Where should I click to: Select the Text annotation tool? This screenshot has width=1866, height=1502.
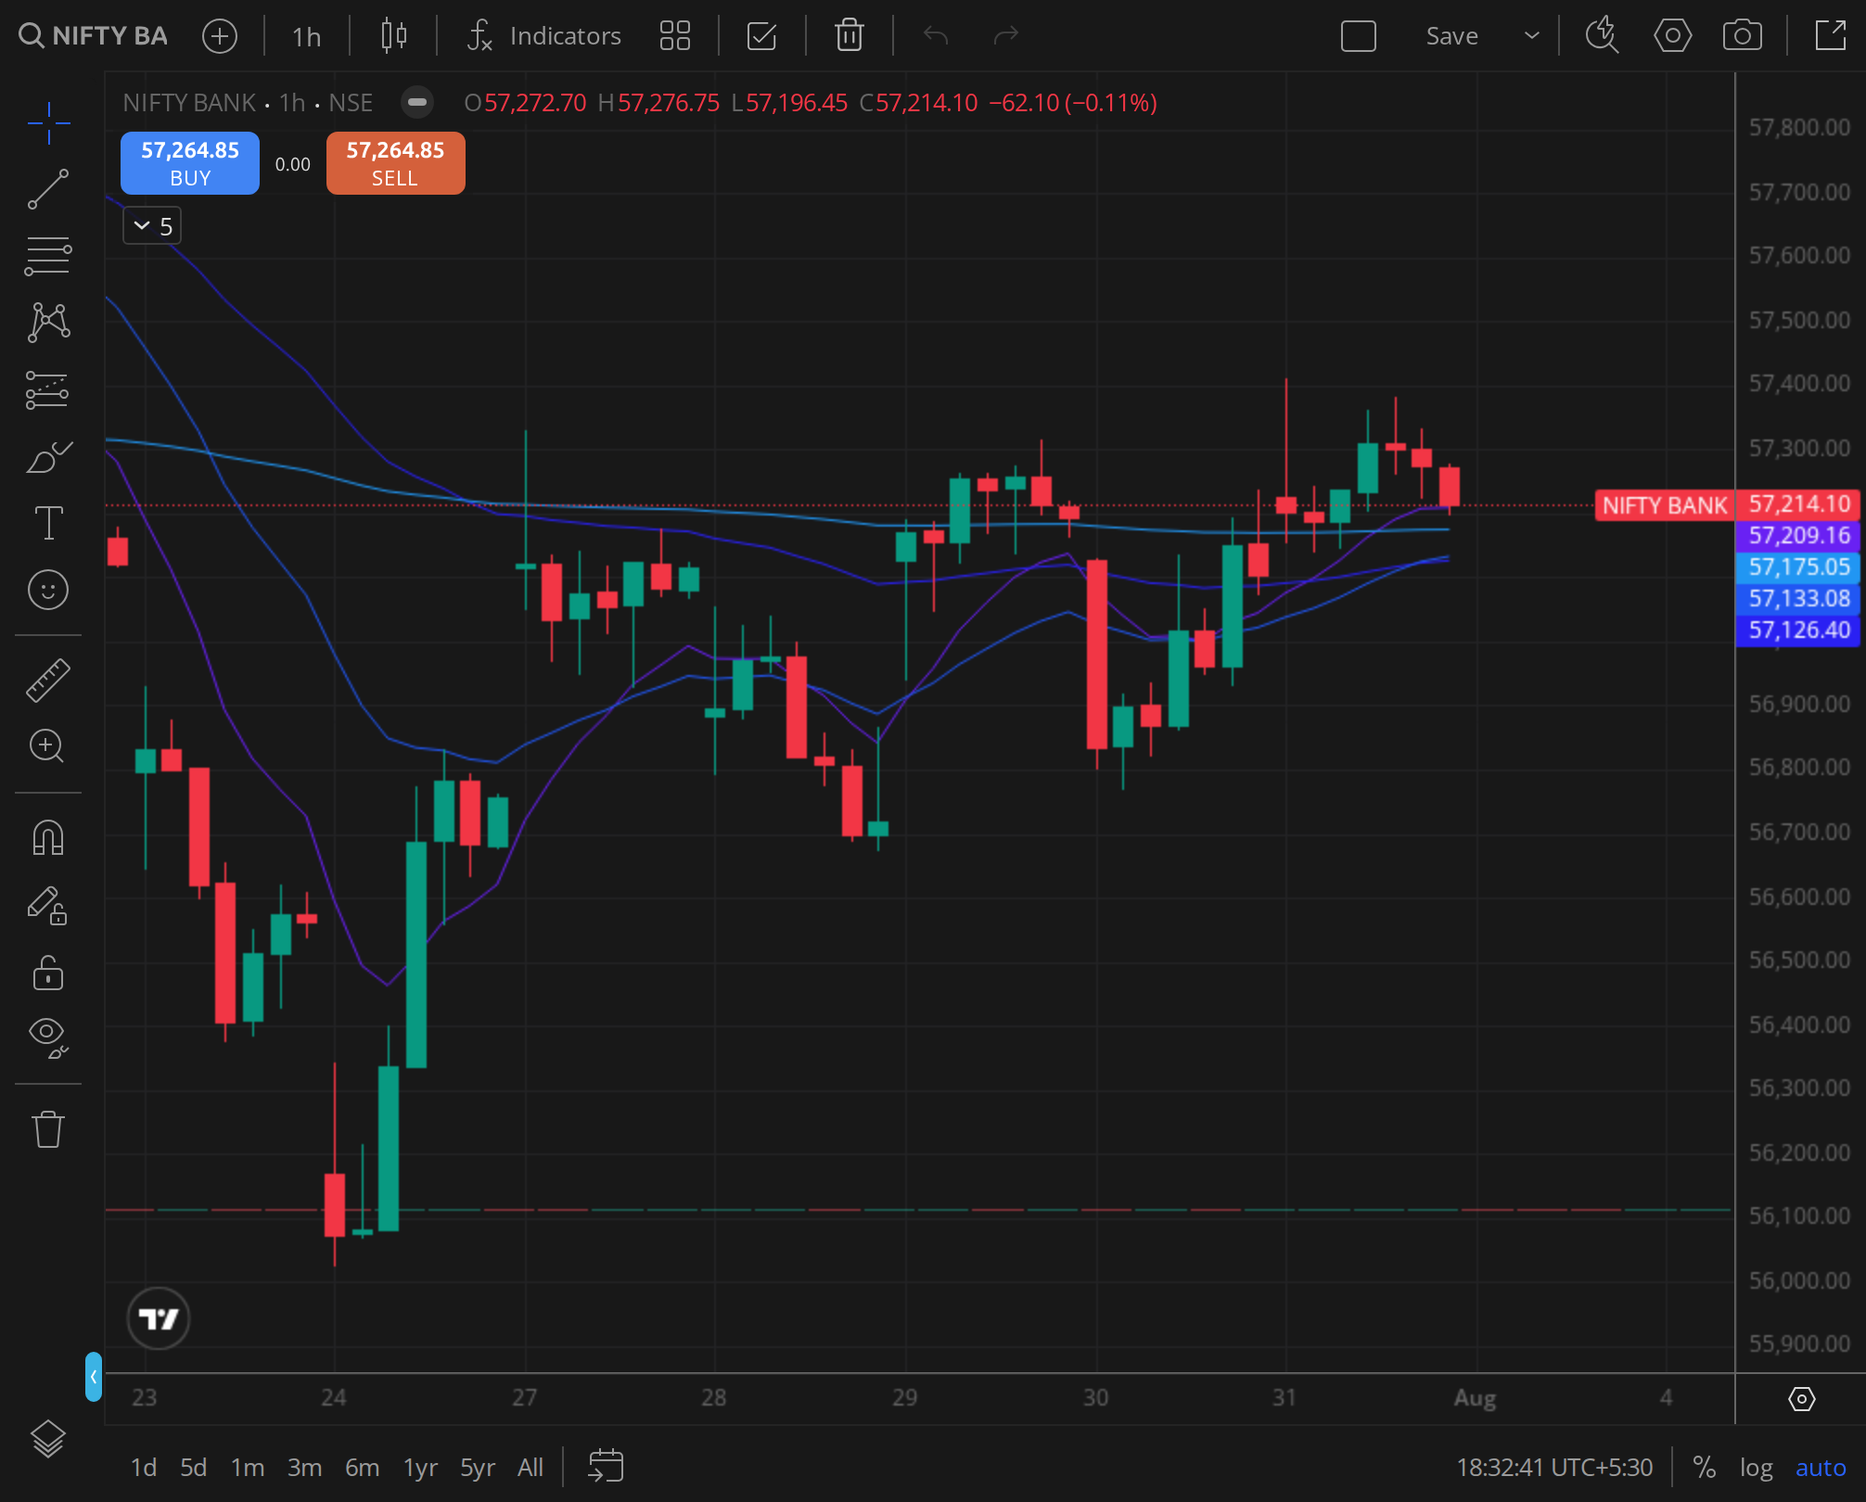(x=48, y=523)
